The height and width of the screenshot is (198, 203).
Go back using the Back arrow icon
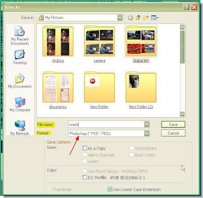(130, 18)
